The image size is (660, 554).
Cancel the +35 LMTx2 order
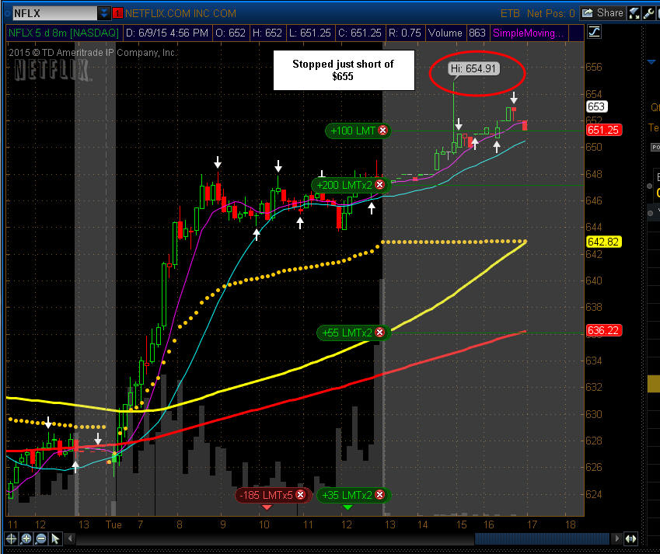pyautogui.click(x=379, y=495)
